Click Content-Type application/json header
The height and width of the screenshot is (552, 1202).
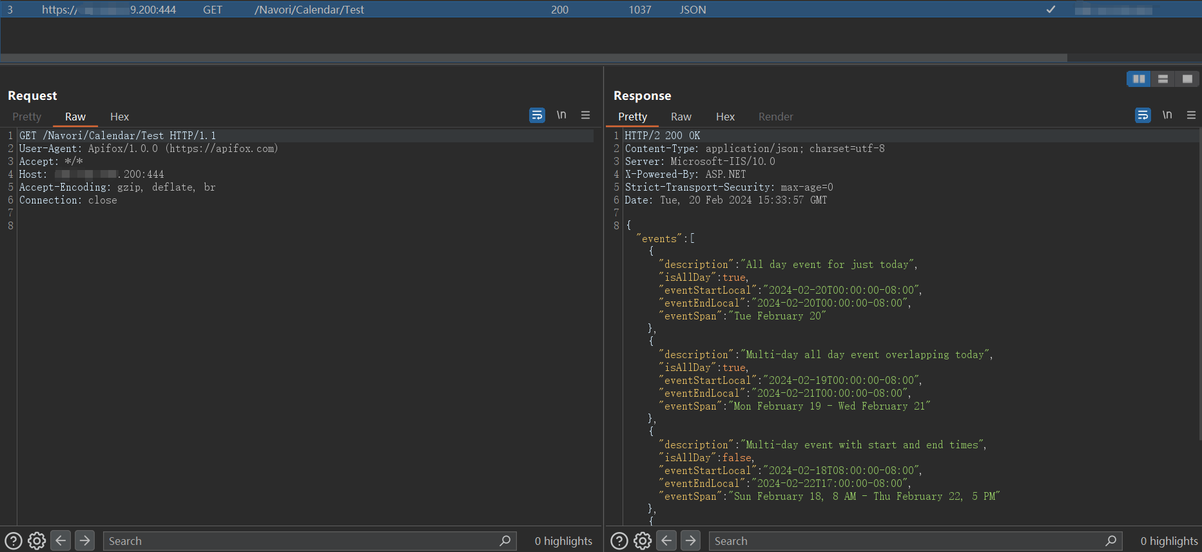click(755, 148)
